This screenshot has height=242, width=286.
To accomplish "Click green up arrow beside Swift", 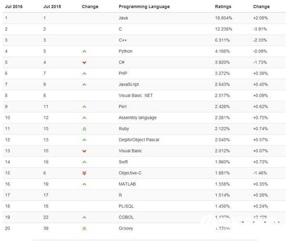I will pos(84,162).
